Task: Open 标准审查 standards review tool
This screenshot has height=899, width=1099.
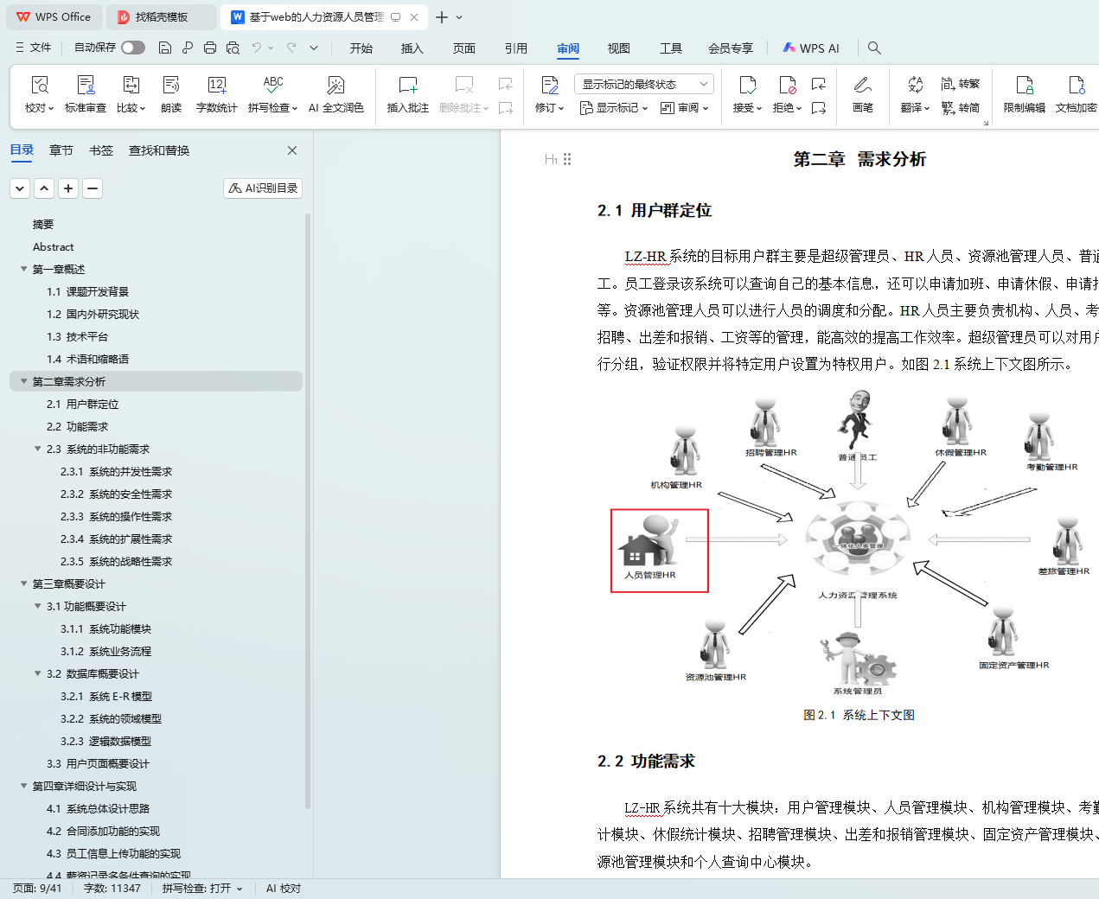Action: [86, 94]
